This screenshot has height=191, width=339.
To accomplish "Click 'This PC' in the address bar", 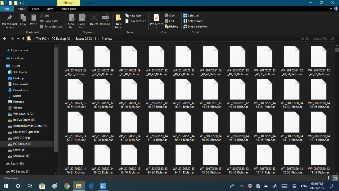I will click(41, 39).
